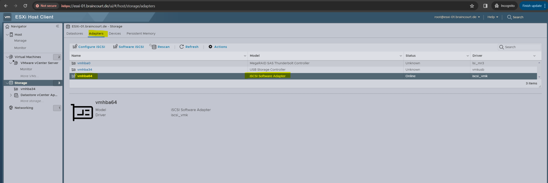Image resolution: width=548 pixels, height=183 pixels.
Task: Click the Networking item label
Action: click(24, 108)
